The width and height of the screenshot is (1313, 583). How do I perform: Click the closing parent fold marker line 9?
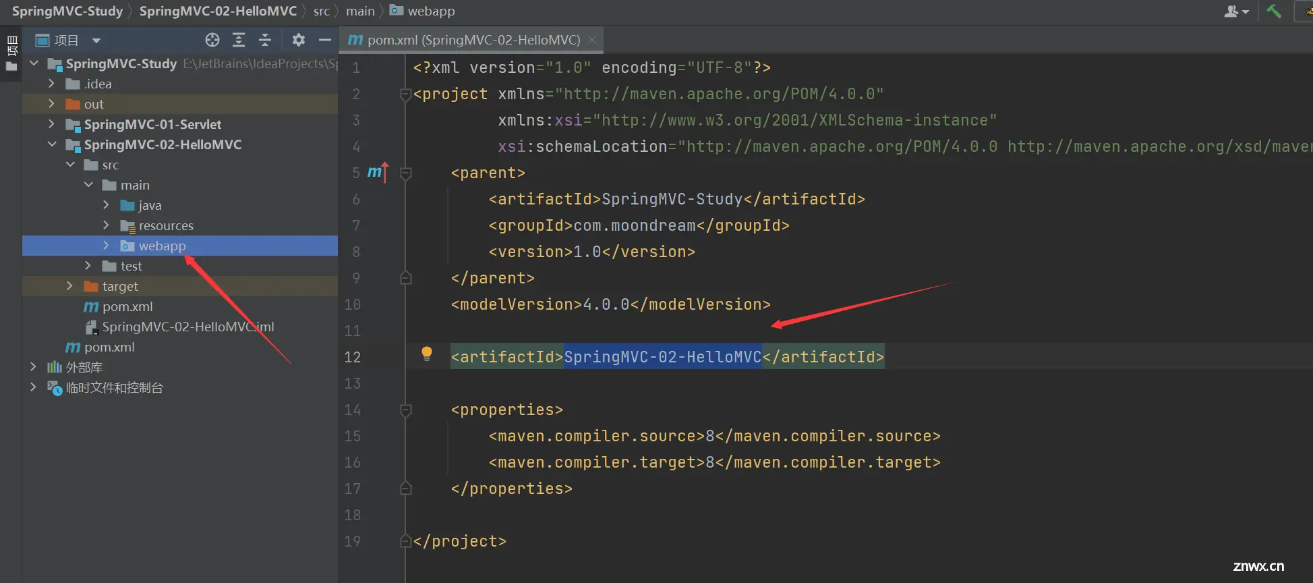pyautogui.click(x=406, y=277)
